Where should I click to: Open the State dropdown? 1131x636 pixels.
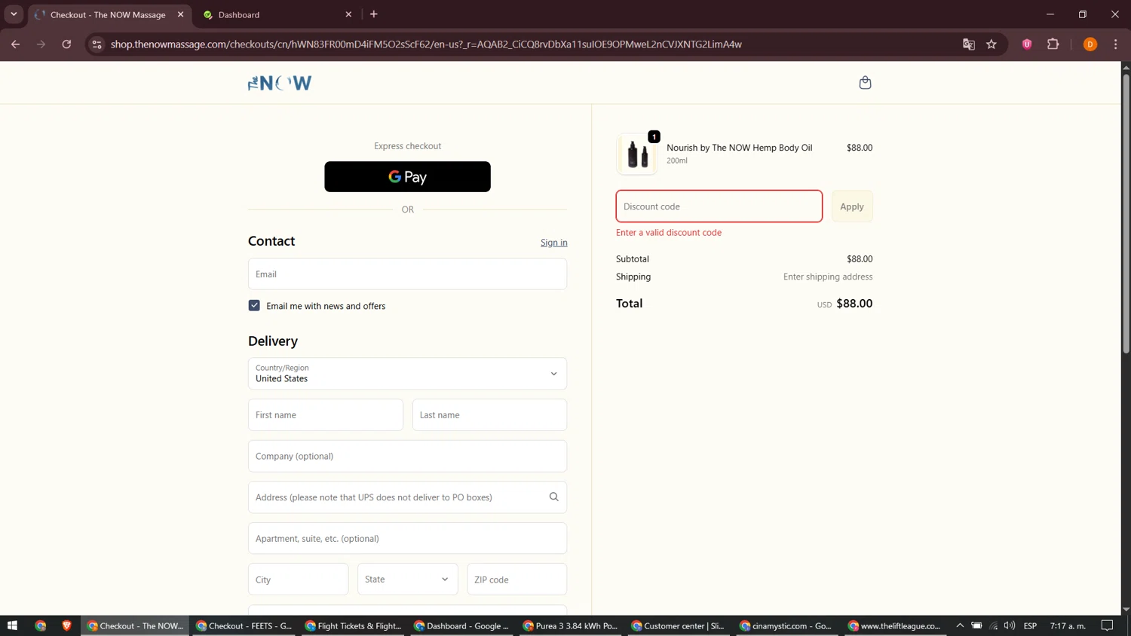pyautogui.click(x=407, y=579)
